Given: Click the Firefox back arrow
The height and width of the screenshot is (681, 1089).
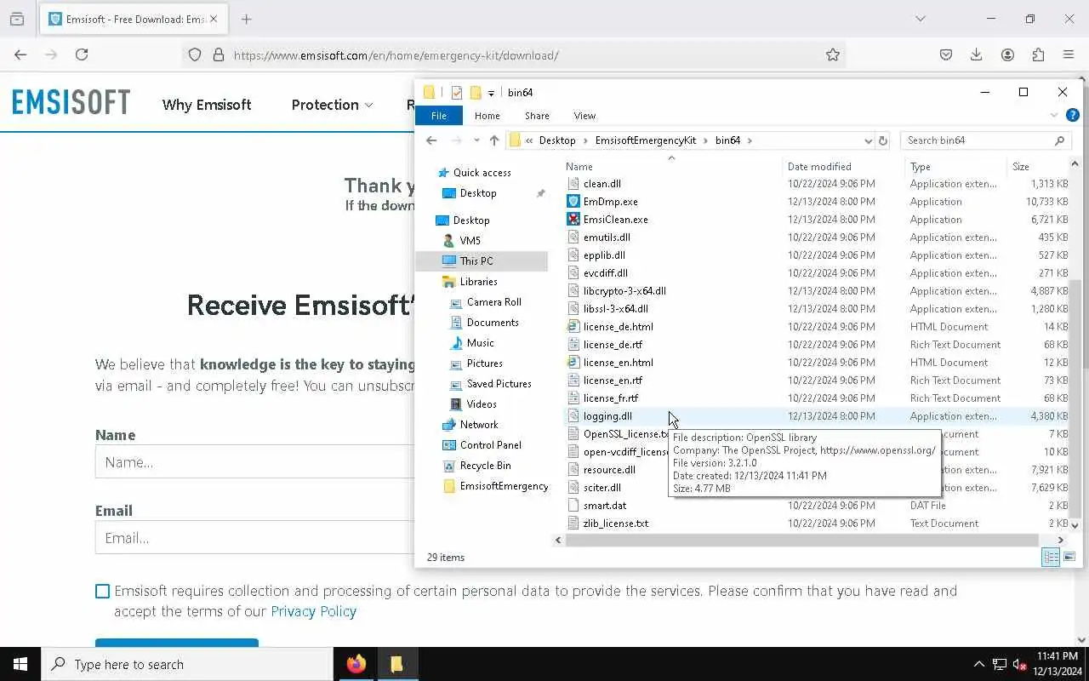Looking at the screenshot, I should tap(20, 54).
